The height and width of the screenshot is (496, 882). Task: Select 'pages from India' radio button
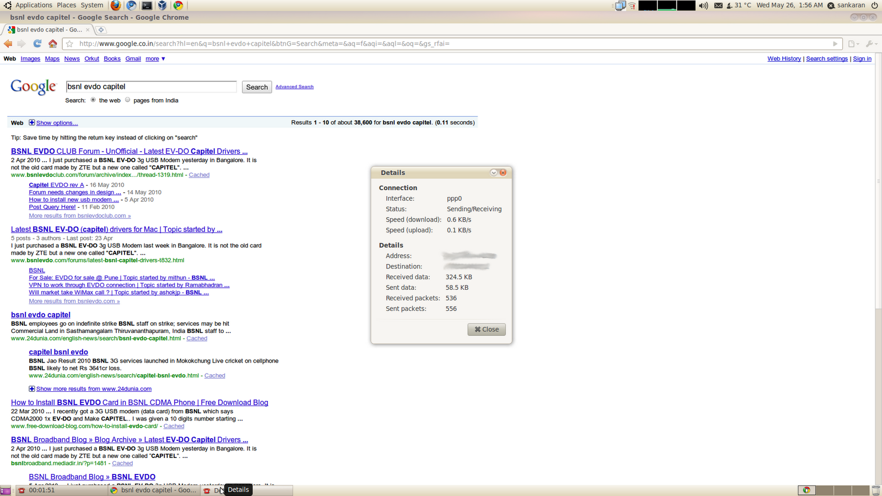pyautogui.click(x=127, y=100)
